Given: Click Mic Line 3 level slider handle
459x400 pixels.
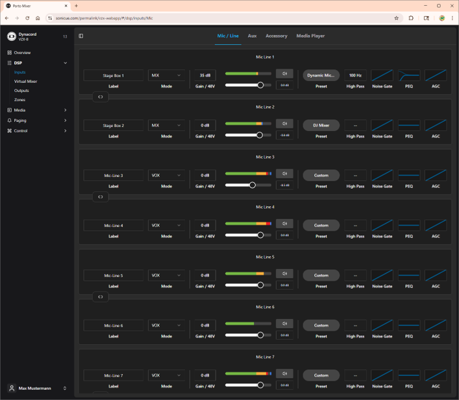Looking at the screenshot, I should 253,185.
